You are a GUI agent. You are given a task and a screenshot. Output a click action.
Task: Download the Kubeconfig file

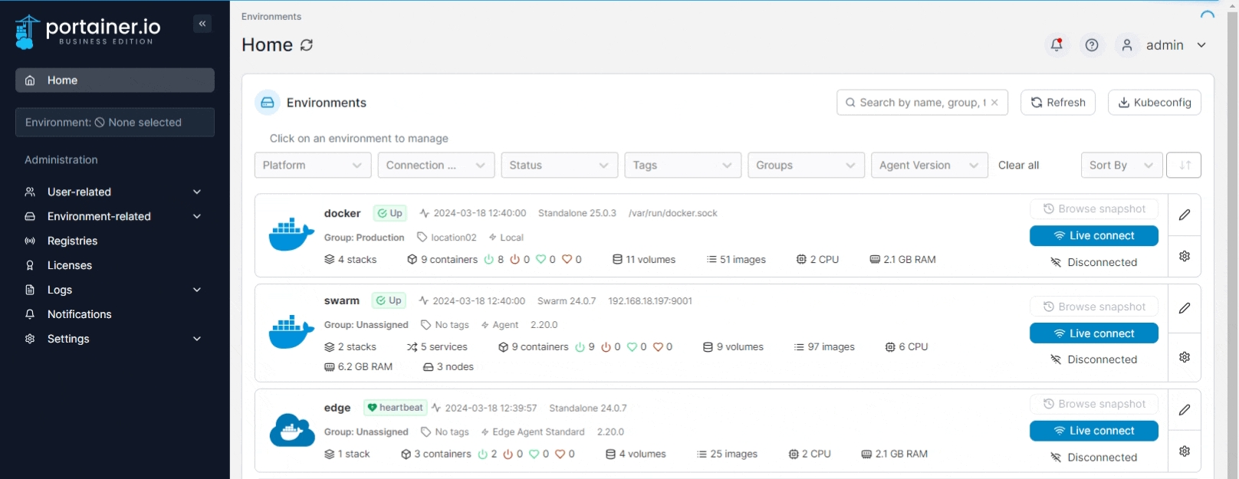point(1154,103)
